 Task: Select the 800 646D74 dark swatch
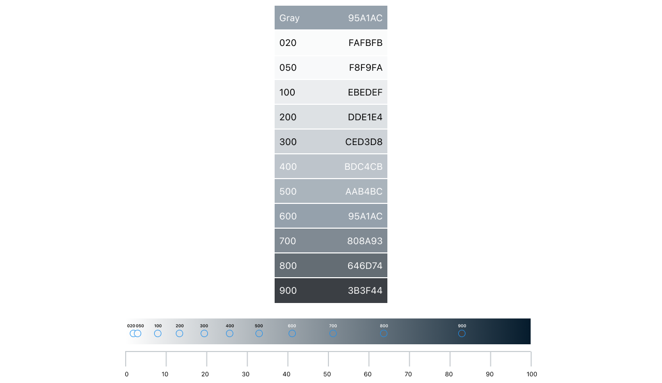[331, 265]
